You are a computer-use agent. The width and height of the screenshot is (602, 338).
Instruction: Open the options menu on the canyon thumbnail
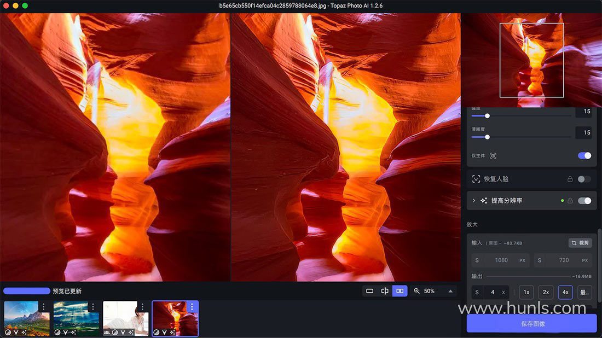click(x=192, y=306)
